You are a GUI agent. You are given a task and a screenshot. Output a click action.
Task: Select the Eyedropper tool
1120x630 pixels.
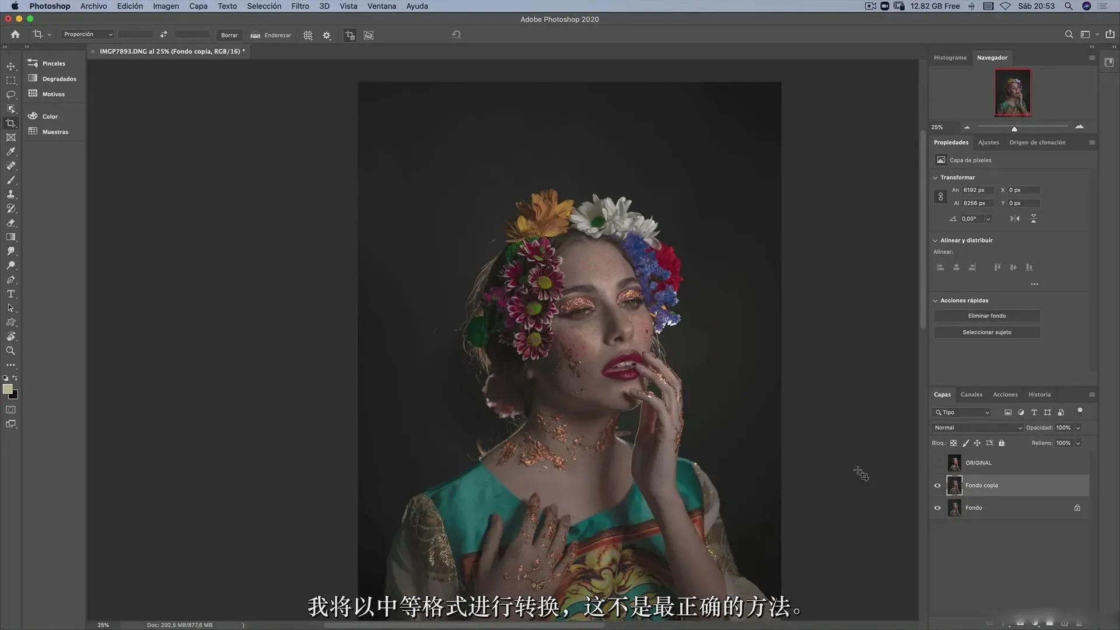click(x=10, y=152)
